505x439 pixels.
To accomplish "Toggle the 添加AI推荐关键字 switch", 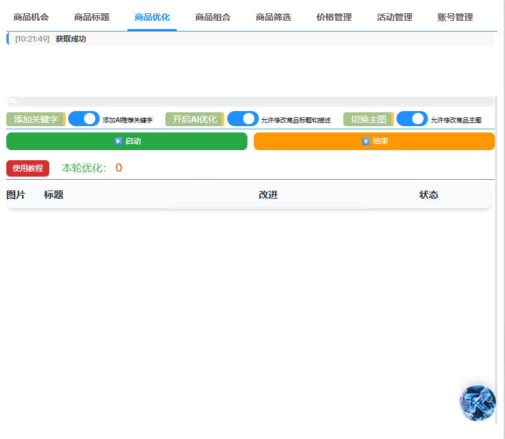I will [84, 119].
